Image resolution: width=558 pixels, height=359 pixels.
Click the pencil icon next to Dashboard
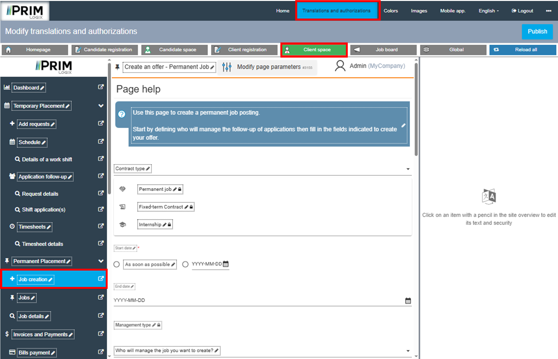(x=42, y=88)
